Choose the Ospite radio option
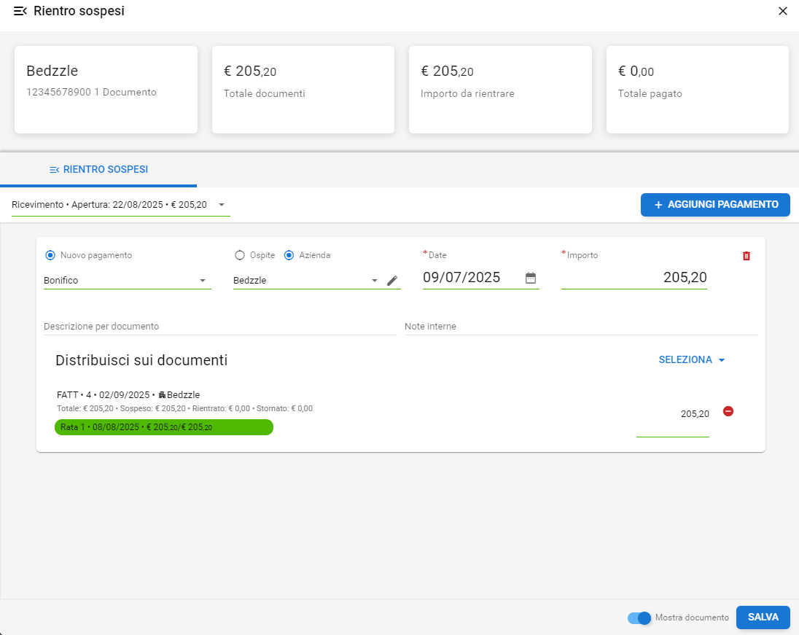Image resolution: width=799 pixels, height=635 pixels. [240, 255]
